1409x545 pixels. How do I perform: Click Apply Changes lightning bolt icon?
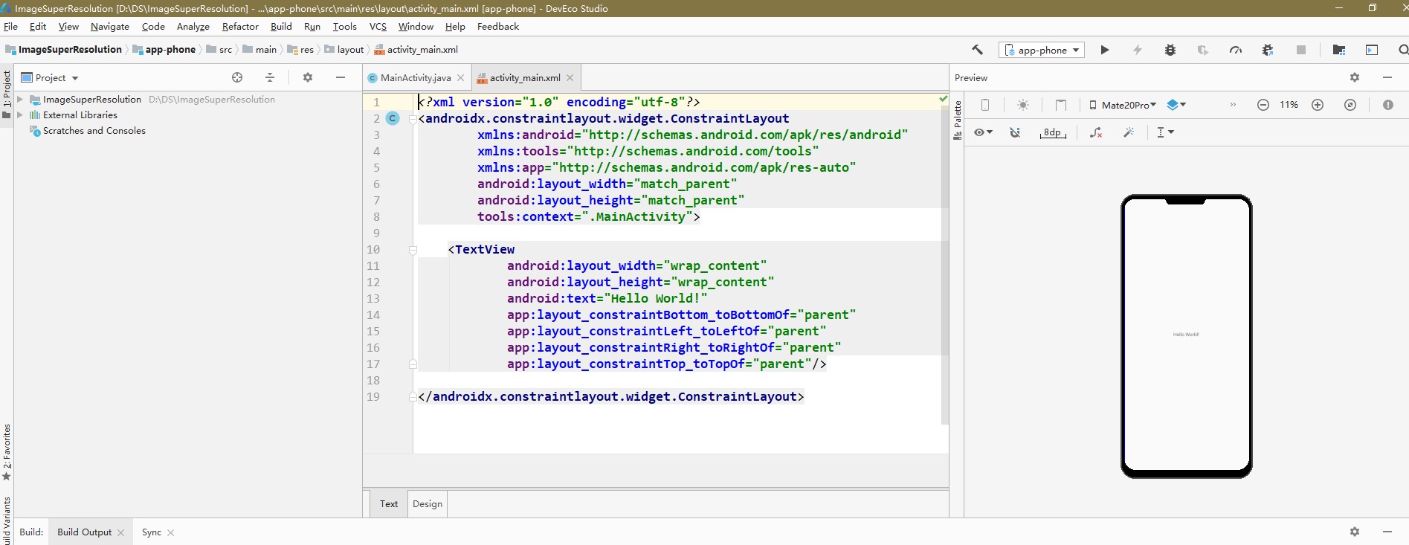[x=1138, y=50]
